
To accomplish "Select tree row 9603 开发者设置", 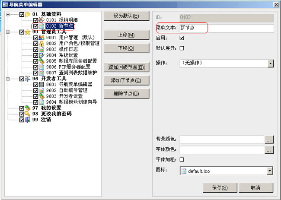I will (x=64, y=96).
